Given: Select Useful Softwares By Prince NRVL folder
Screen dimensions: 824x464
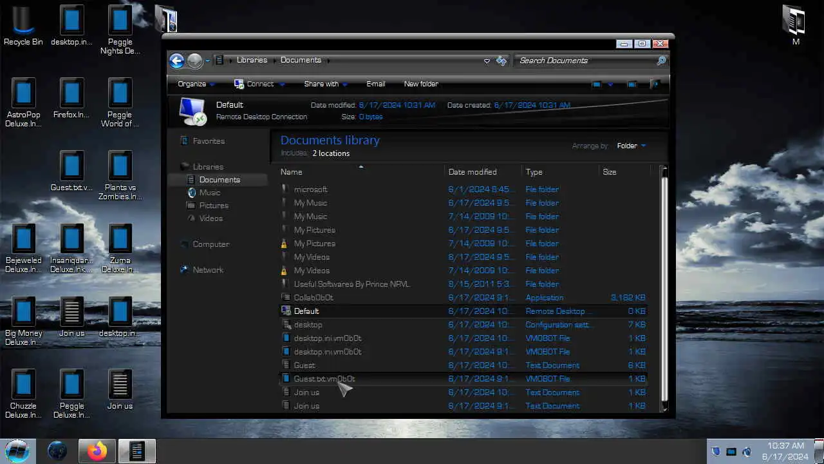Looking at the screenshot, I should pos(464,284).
